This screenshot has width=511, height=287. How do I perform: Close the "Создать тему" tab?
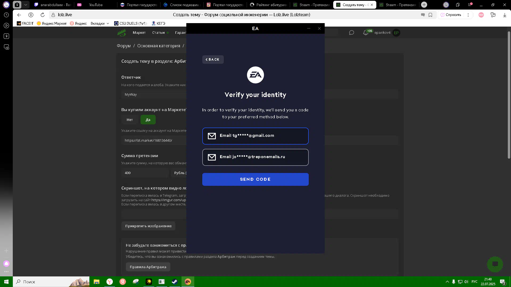(x=372, y=5)
